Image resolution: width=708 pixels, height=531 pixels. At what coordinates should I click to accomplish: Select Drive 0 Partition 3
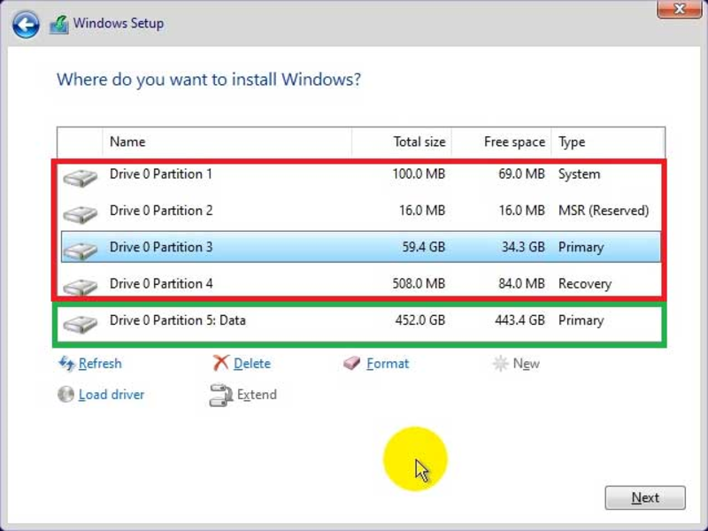click(361, 247)
